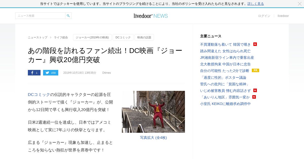Open headline JR湘南新宿ライン車内で乗客出産
This screenshot has height=159, width=304.
[227, 58]
